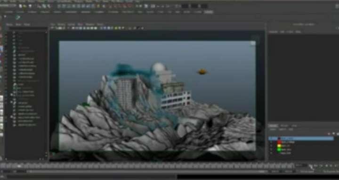Switch to the Render layer tab
The image size is (339, 180).
tap(284, 126)
